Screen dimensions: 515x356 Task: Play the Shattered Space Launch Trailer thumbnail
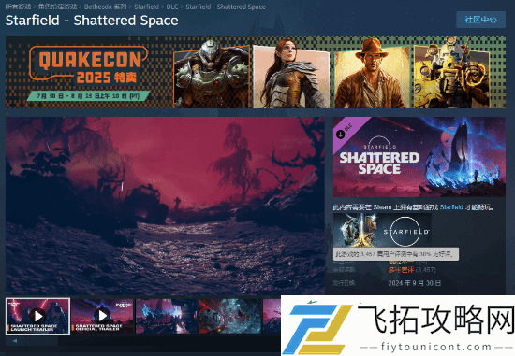pyautogui.click(x=37, y=317)
